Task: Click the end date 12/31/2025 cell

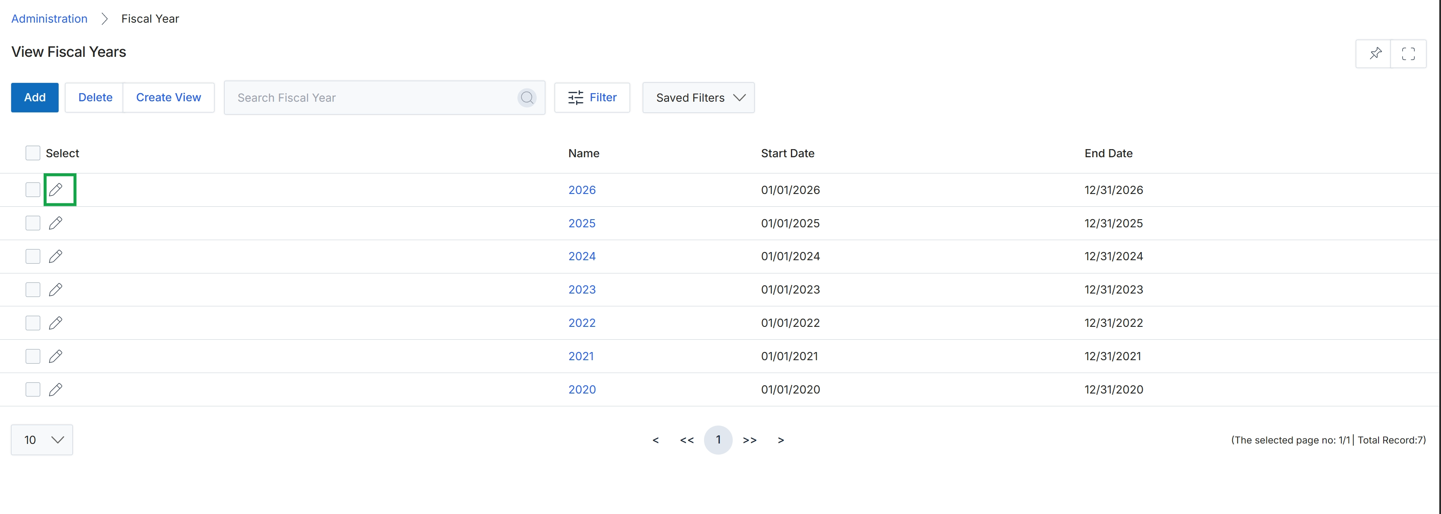Action: 1113,223
